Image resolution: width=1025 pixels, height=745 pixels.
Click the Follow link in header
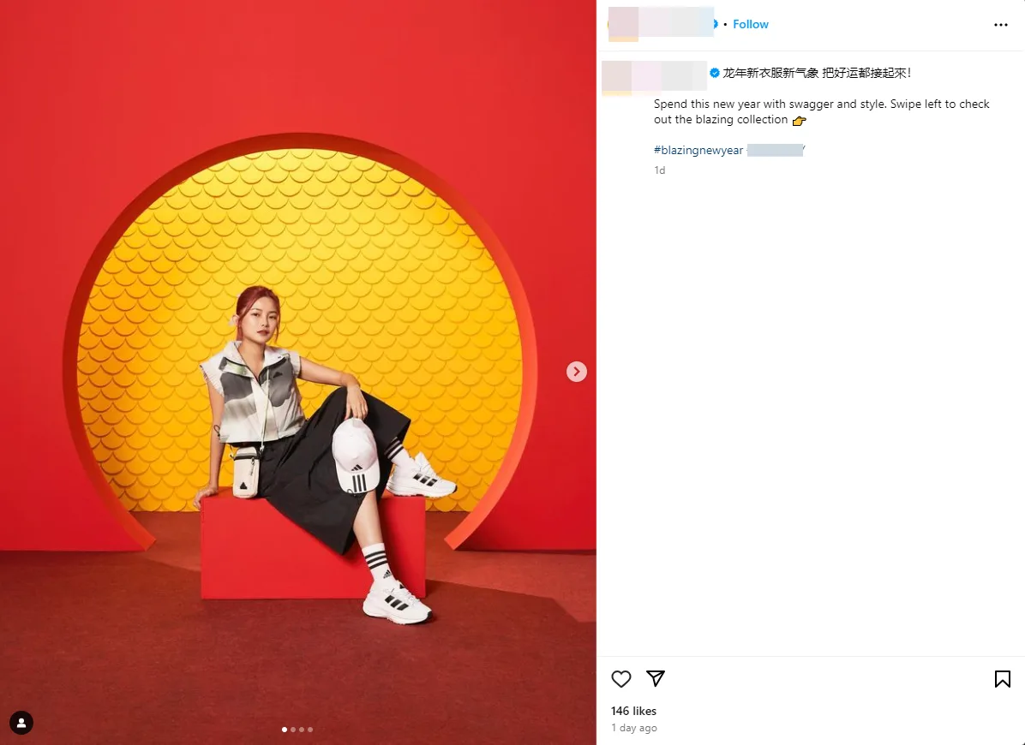click(x=751, y=24)
